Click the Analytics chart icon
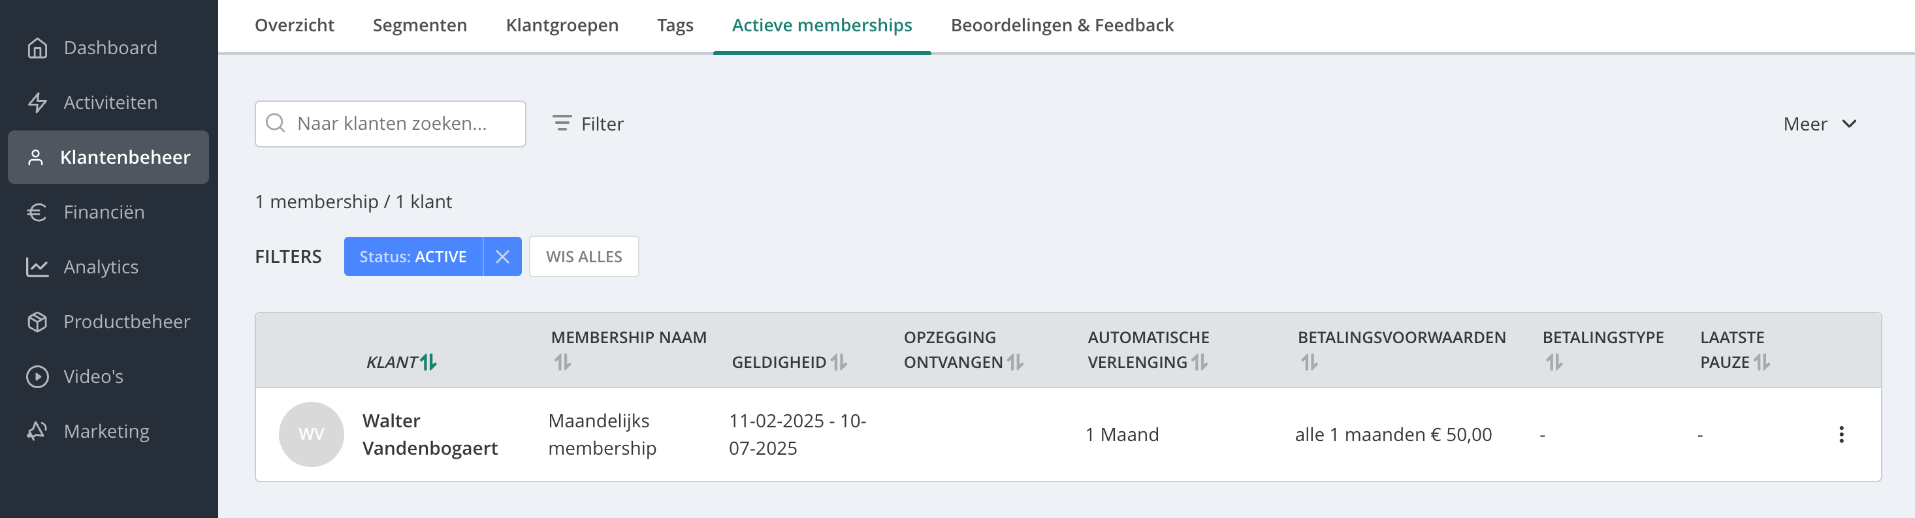This screenshot has width=1915, height=518. pos(37,267)
